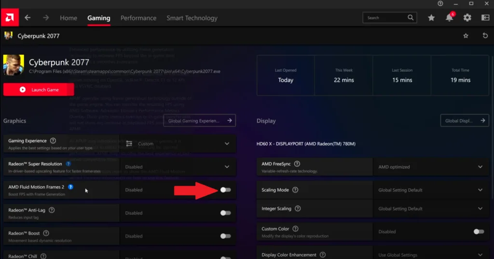
Task: Open settings gear icon
Action: [x=467, y=18]
